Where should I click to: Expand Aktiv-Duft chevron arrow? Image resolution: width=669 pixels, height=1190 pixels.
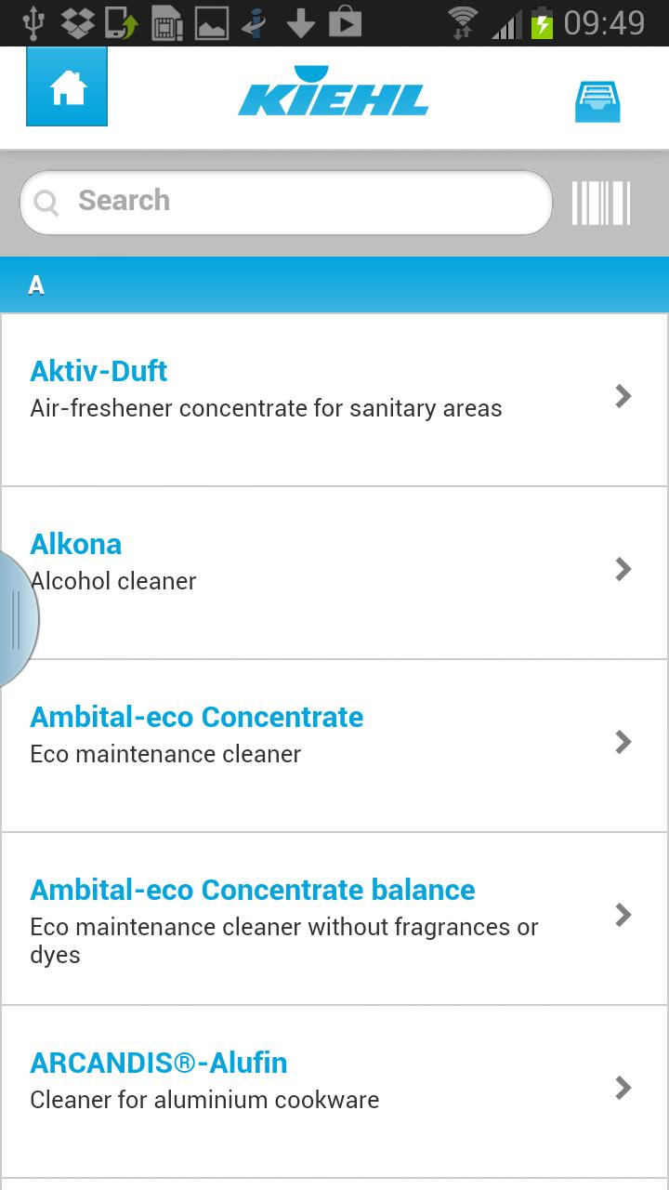tap(623, 397)
